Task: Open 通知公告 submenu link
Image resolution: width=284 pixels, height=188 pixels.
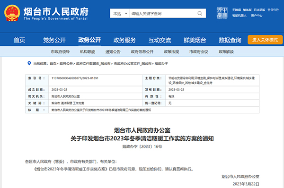Action: tap(113, 52)
